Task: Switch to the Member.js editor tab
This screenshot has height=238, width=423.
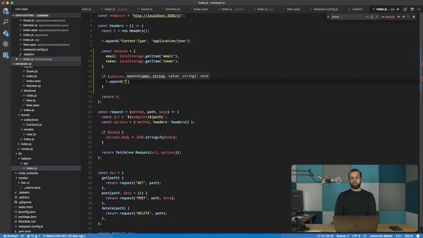Action: [x=173, y=9]
